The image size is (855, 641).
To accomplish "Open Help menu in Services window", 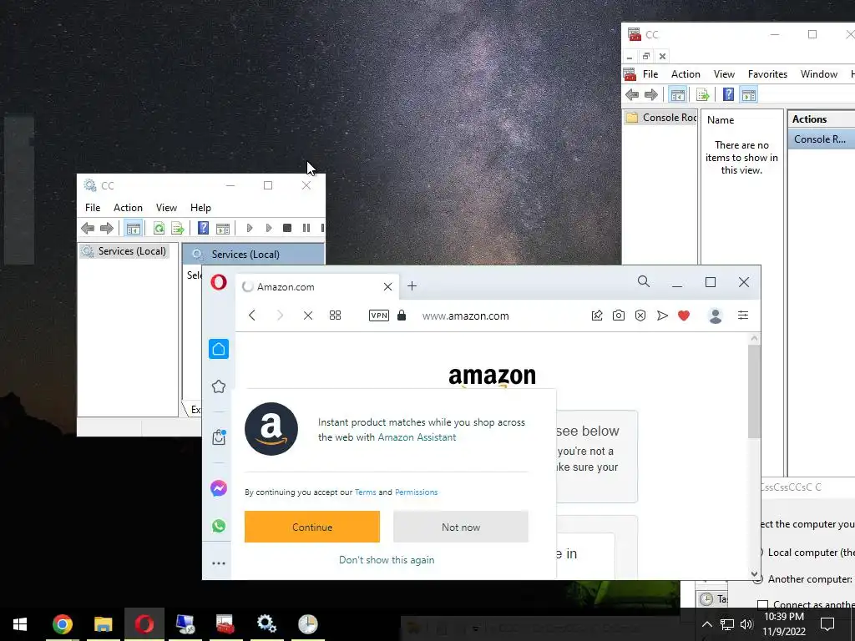I will point(200,208).
